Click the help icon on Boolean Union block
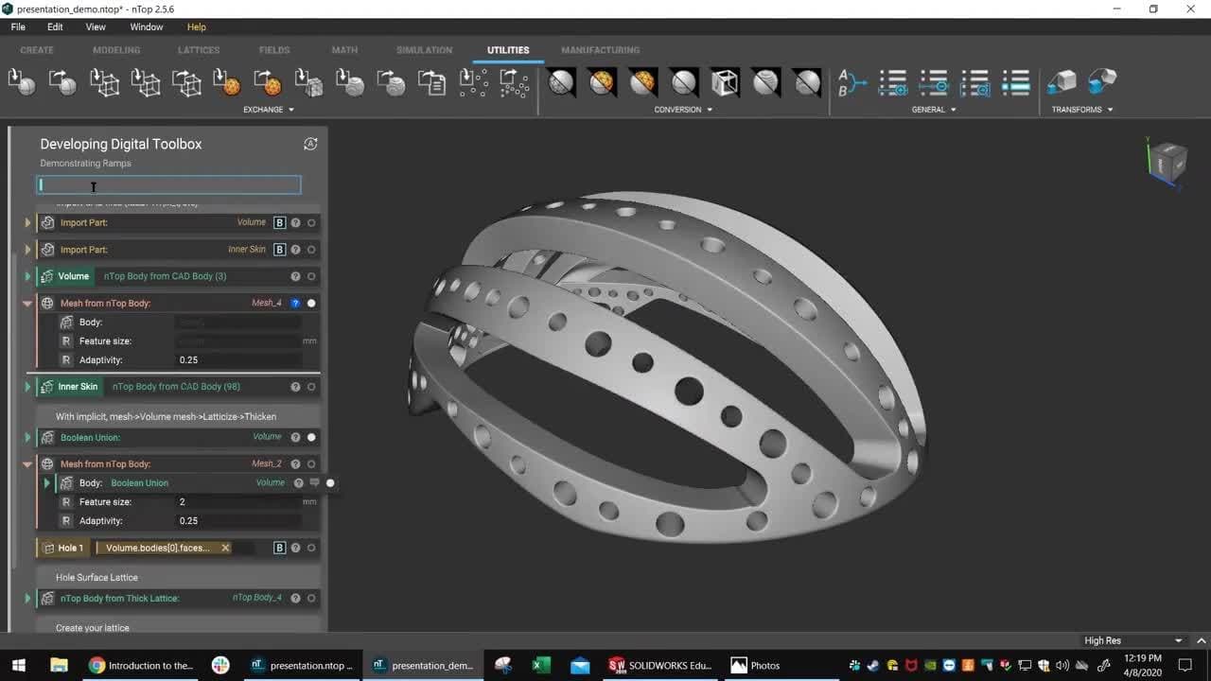 point(295,437)
